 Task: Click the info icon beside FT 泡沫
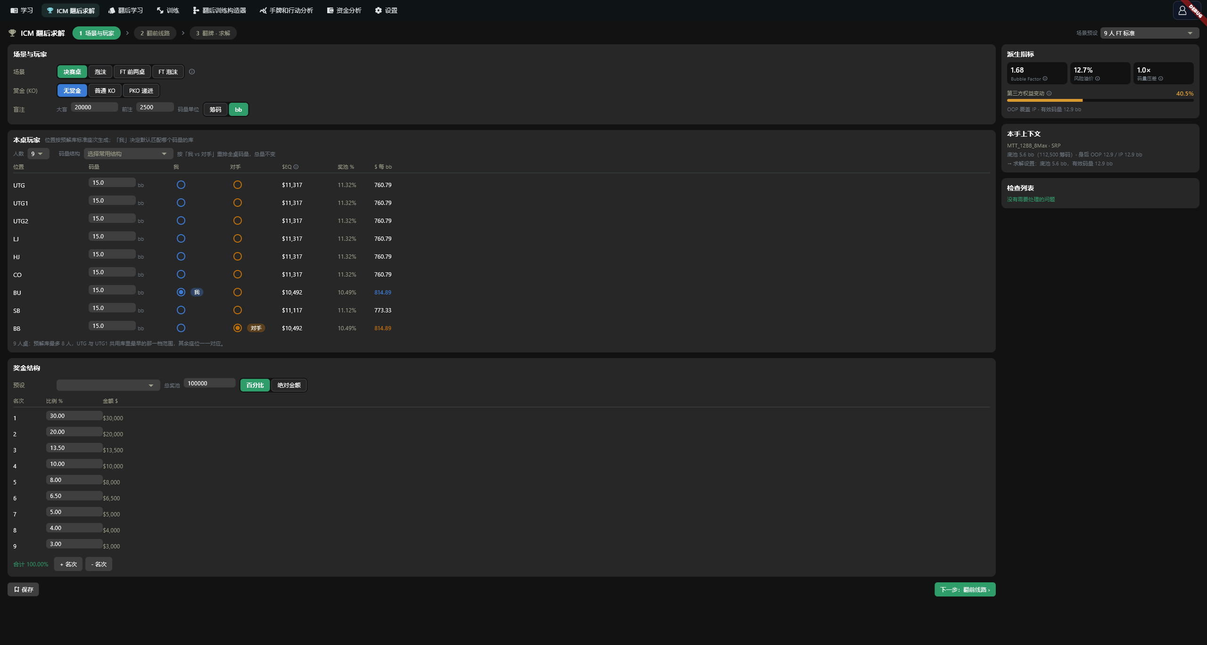click(192, 72)
